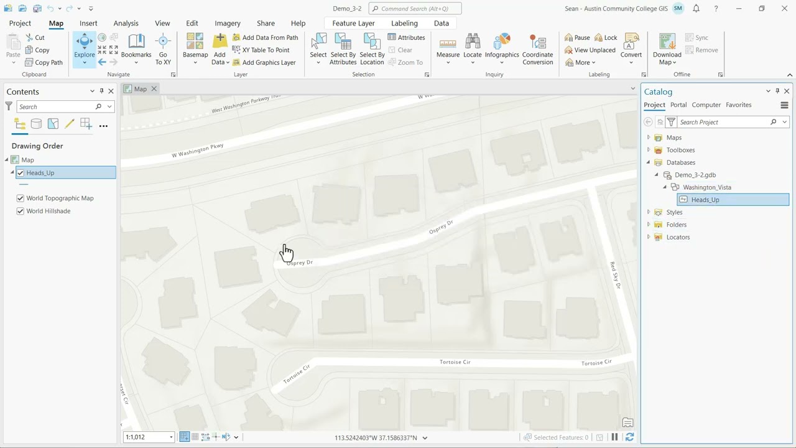Refresh the map view
This screenshot has height=448, width=796.
pyautogui.click(x=629, y=437)
